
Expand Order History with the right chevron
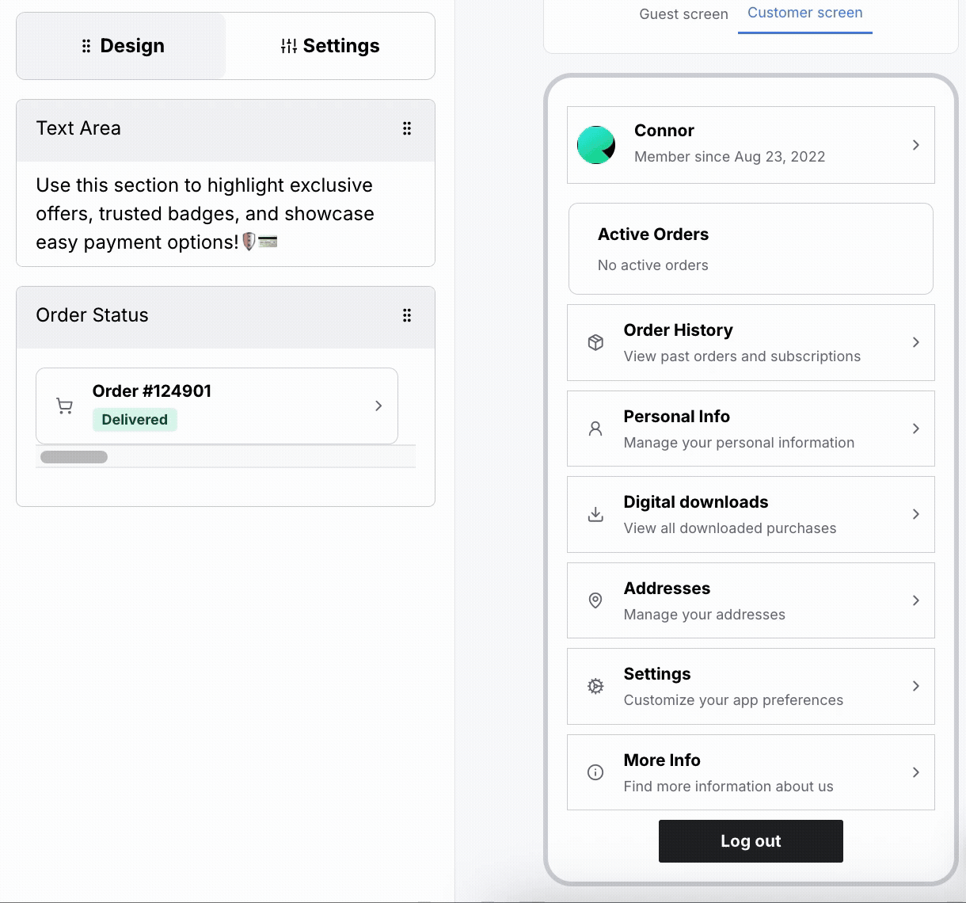[x=915, y=342]
